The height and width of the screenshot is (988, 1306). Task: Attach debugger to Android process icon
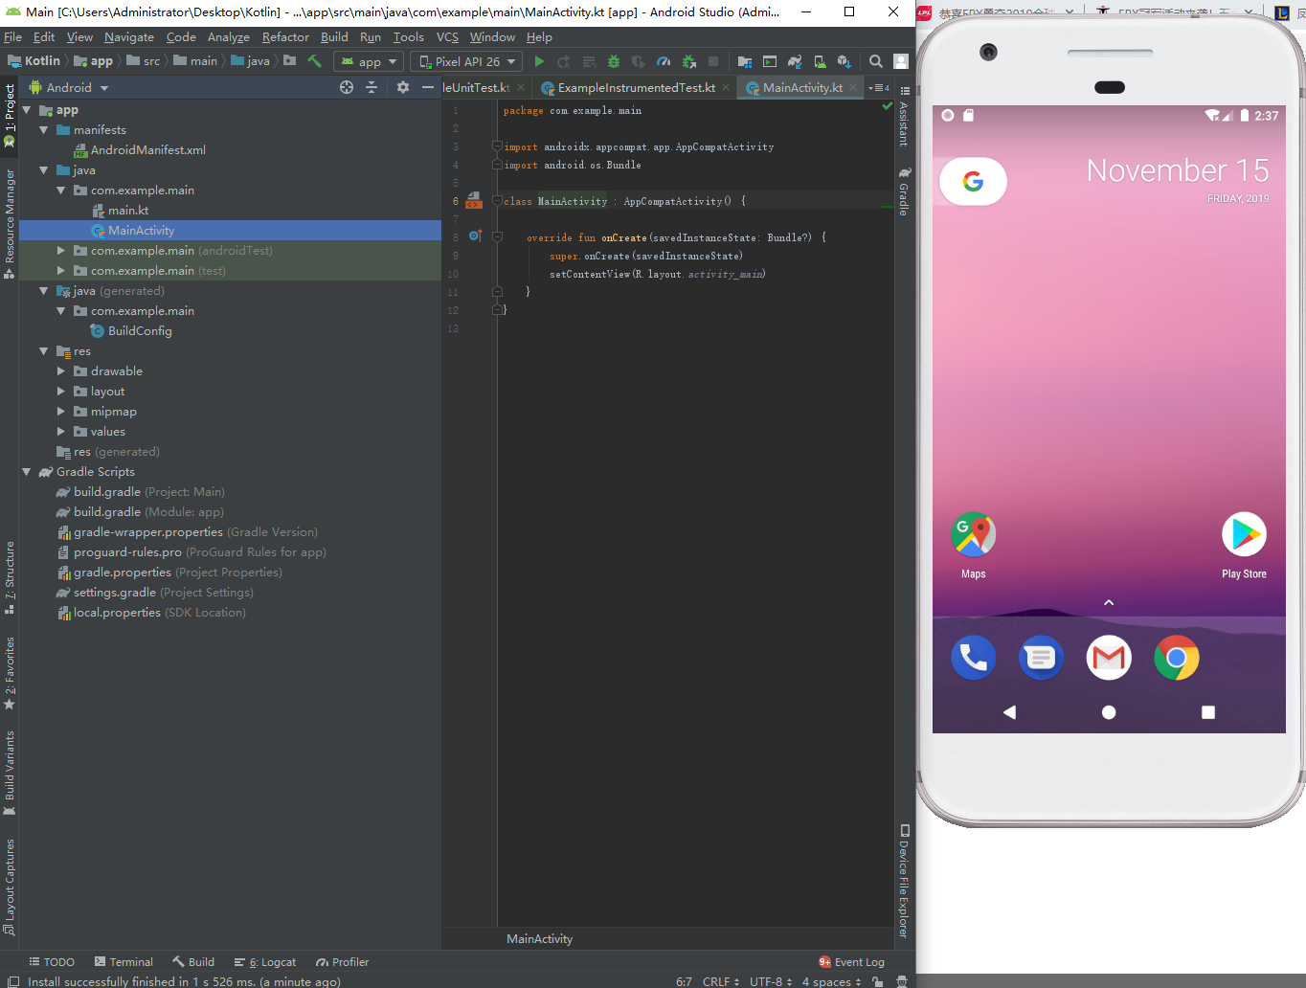tap(688, 61)
